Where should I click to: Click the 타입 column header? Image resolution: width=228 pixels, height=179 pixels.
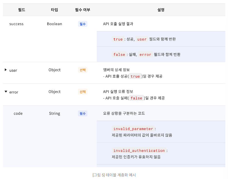(x=55, y=10)
